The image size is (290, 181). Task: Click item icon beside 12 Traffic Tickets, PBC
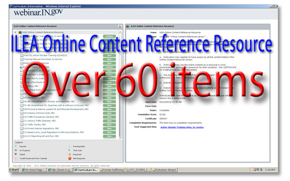pyautogui.click(x=22, y=125)
